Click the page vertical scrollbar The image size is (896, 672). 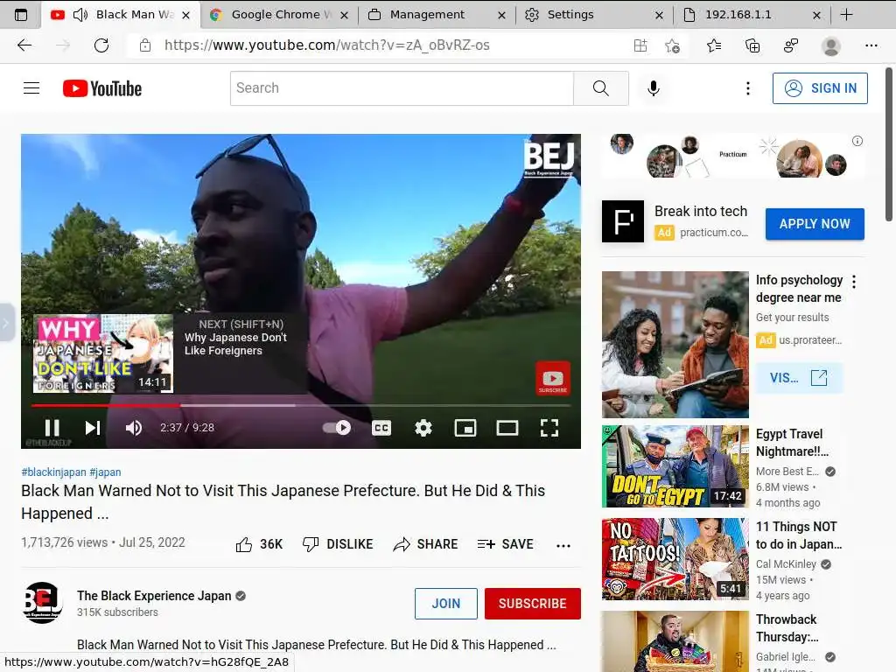click(x=889, y=144)
